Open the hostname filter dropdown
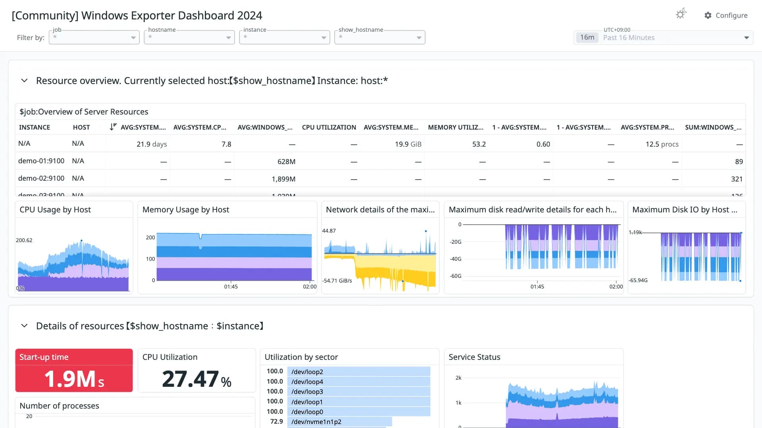This screenshot has width=762, height=428. (189, 37)
